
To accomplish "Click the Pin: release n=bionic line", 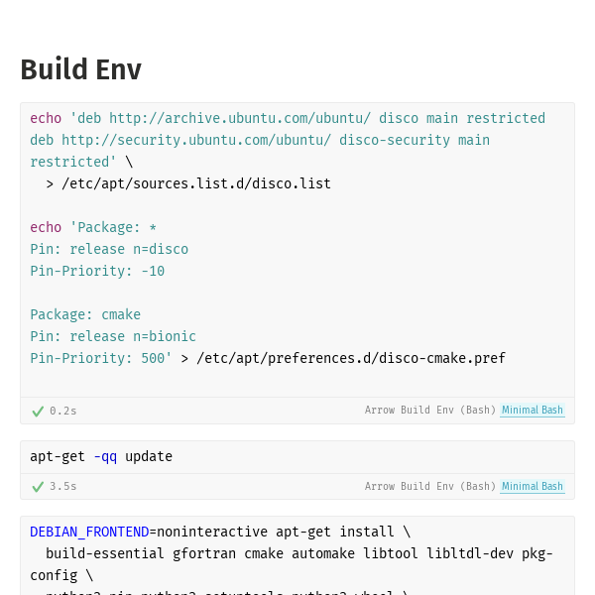I will point(113,336).
